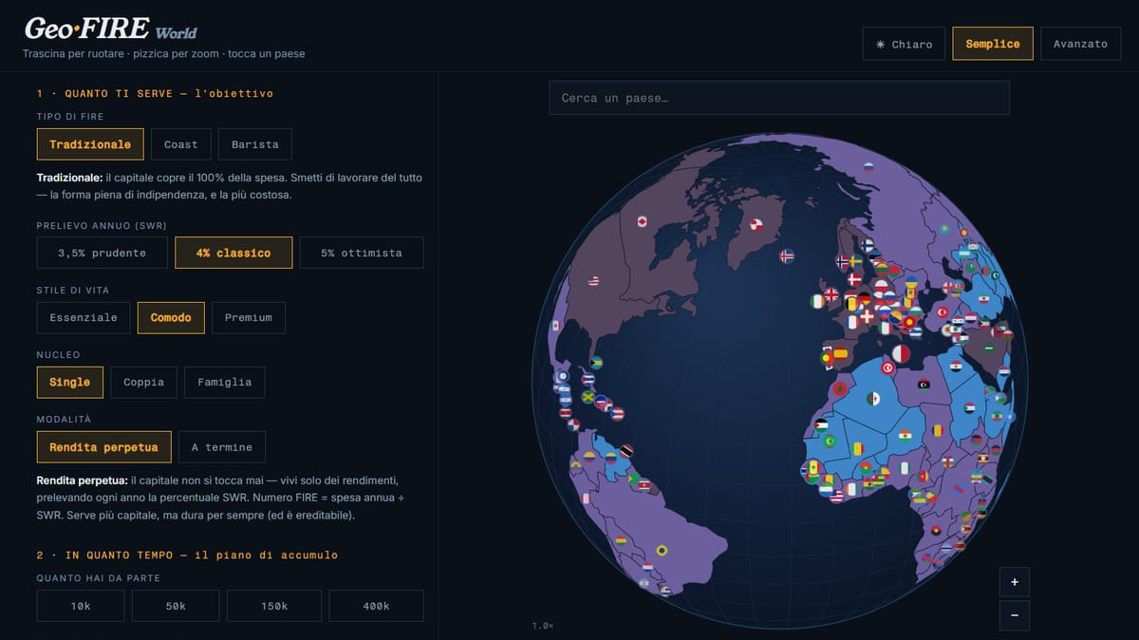Pick Comodo lifestyle
Image resolution: width=1139 pixels, height=640 pixels.
[171, 317]
